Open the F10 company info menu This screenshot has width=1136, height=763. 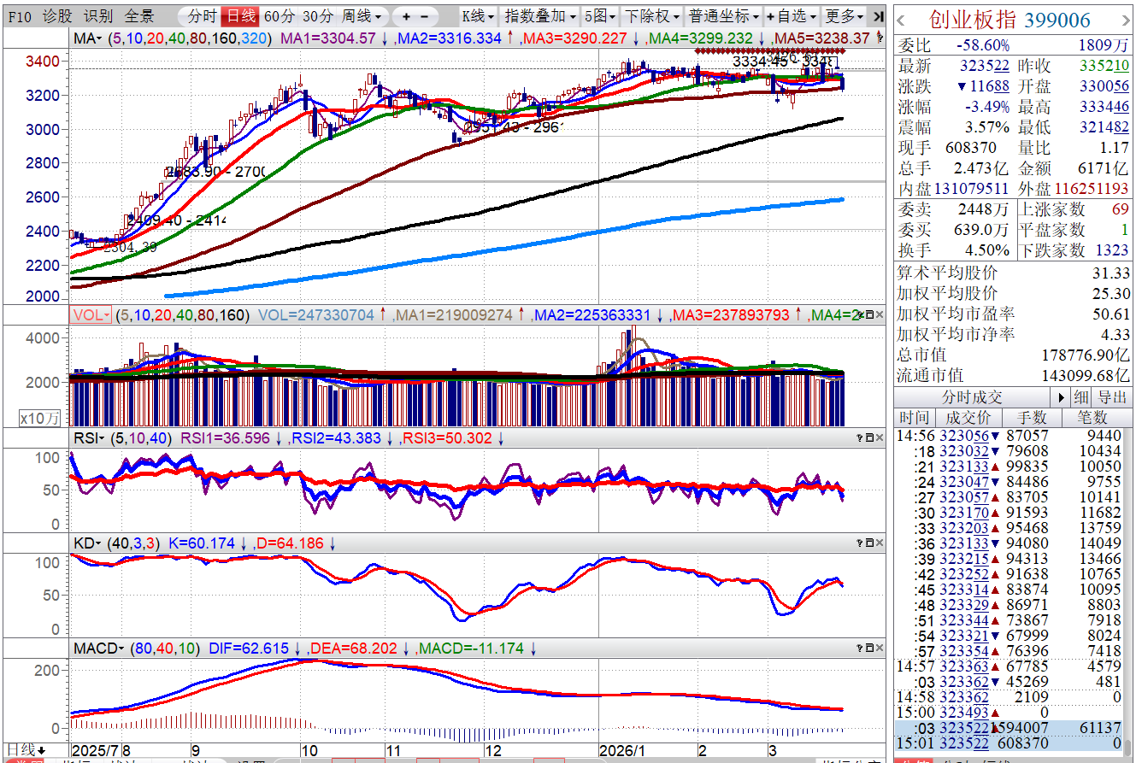(x=20, y=16)
